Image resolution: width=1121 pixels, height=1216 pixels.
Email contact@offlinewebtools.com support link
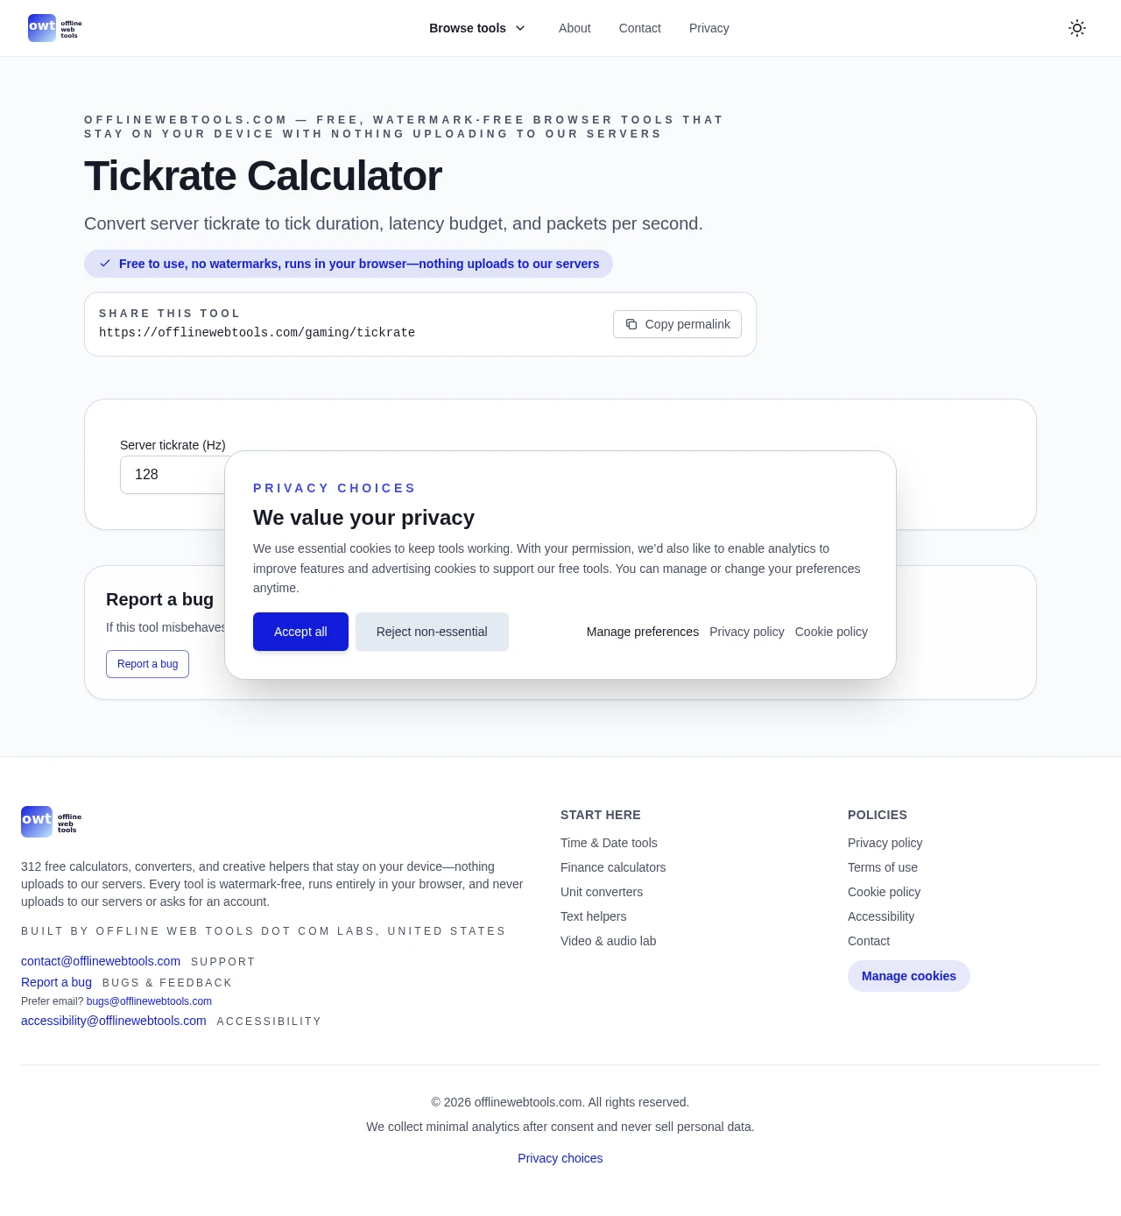(101, 961)
